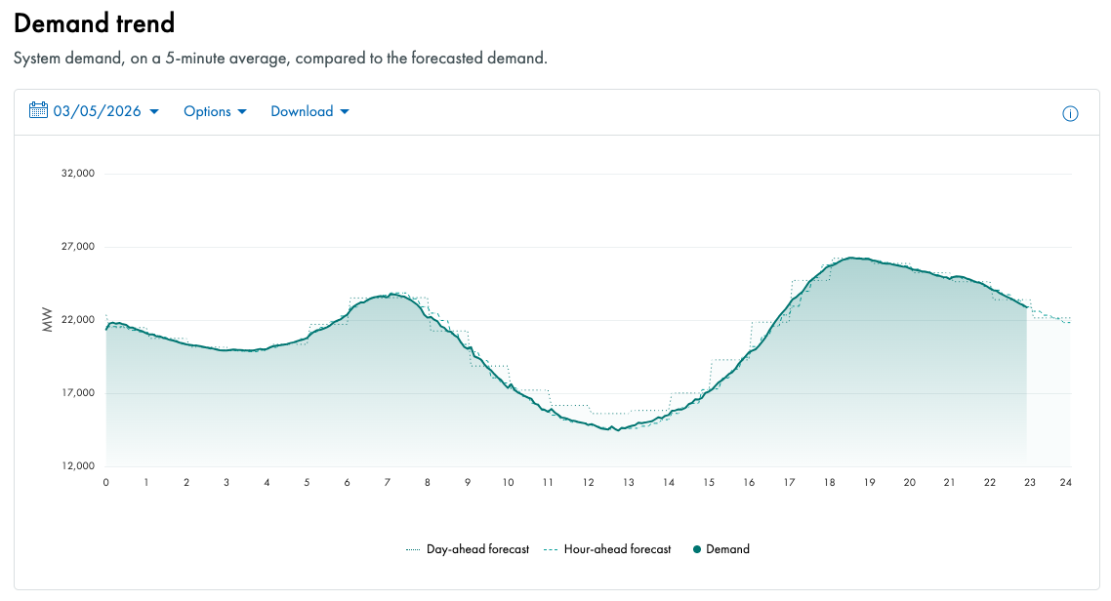This screenshot has height=601, width=1111.
Task: Click the dotted Day-ahead forecast legend line
Action: [413, 549]
